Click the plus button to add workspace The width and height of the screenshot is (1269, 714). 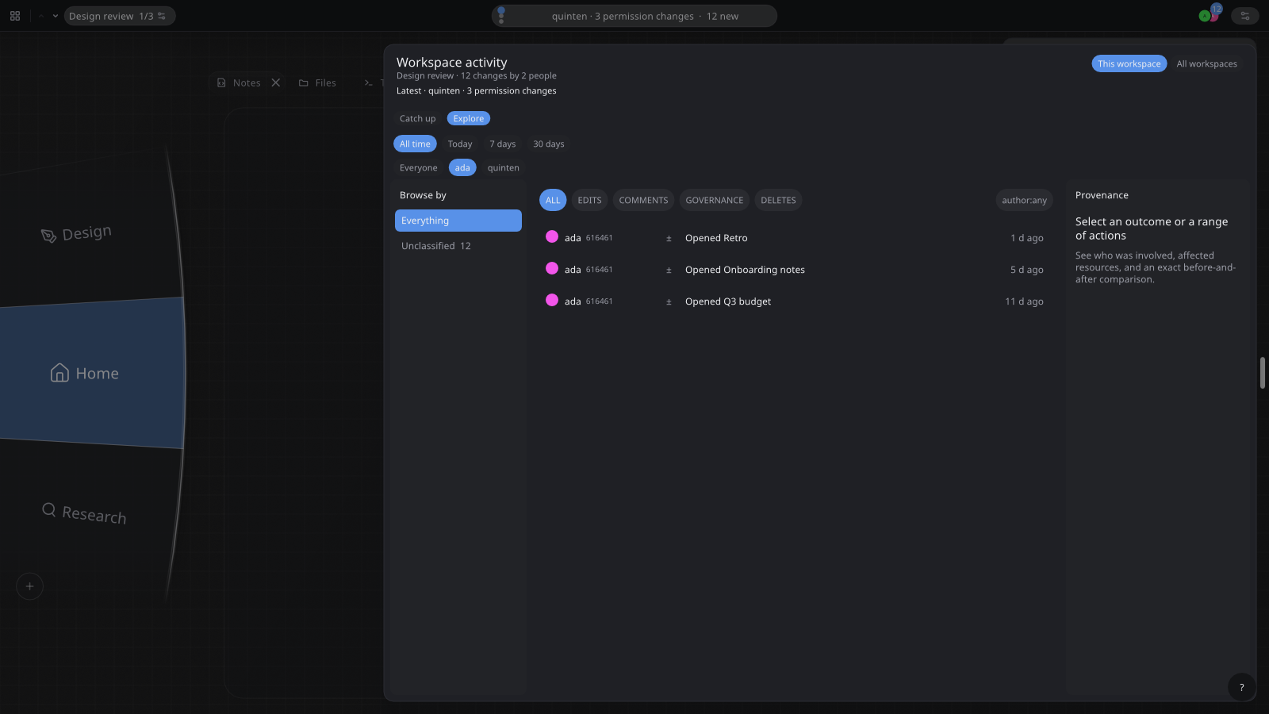pyautogui.click(x=29, y=586)
